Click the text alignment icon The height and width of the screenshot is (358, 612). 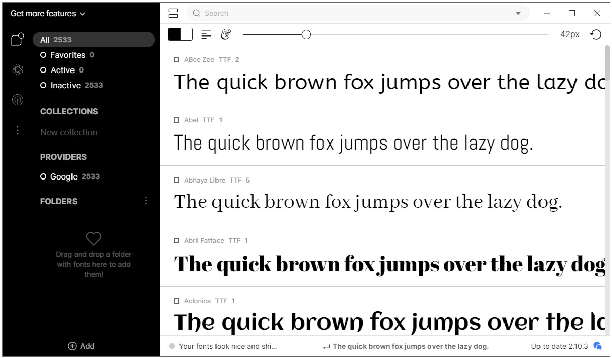(x=206, y=34)
